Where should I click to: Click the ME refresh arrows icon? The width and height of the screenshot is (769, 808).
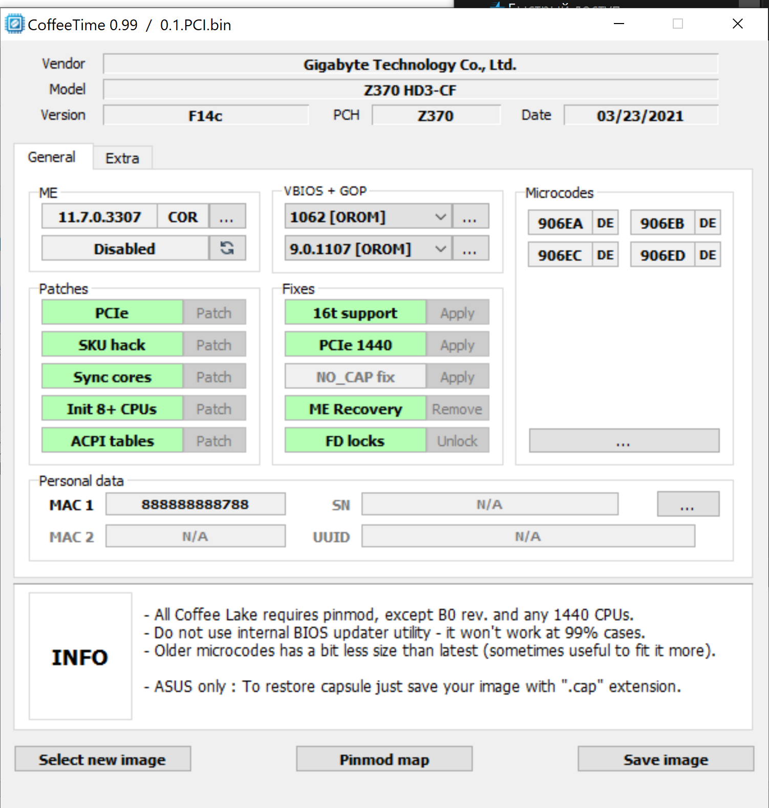pos(227,248)
